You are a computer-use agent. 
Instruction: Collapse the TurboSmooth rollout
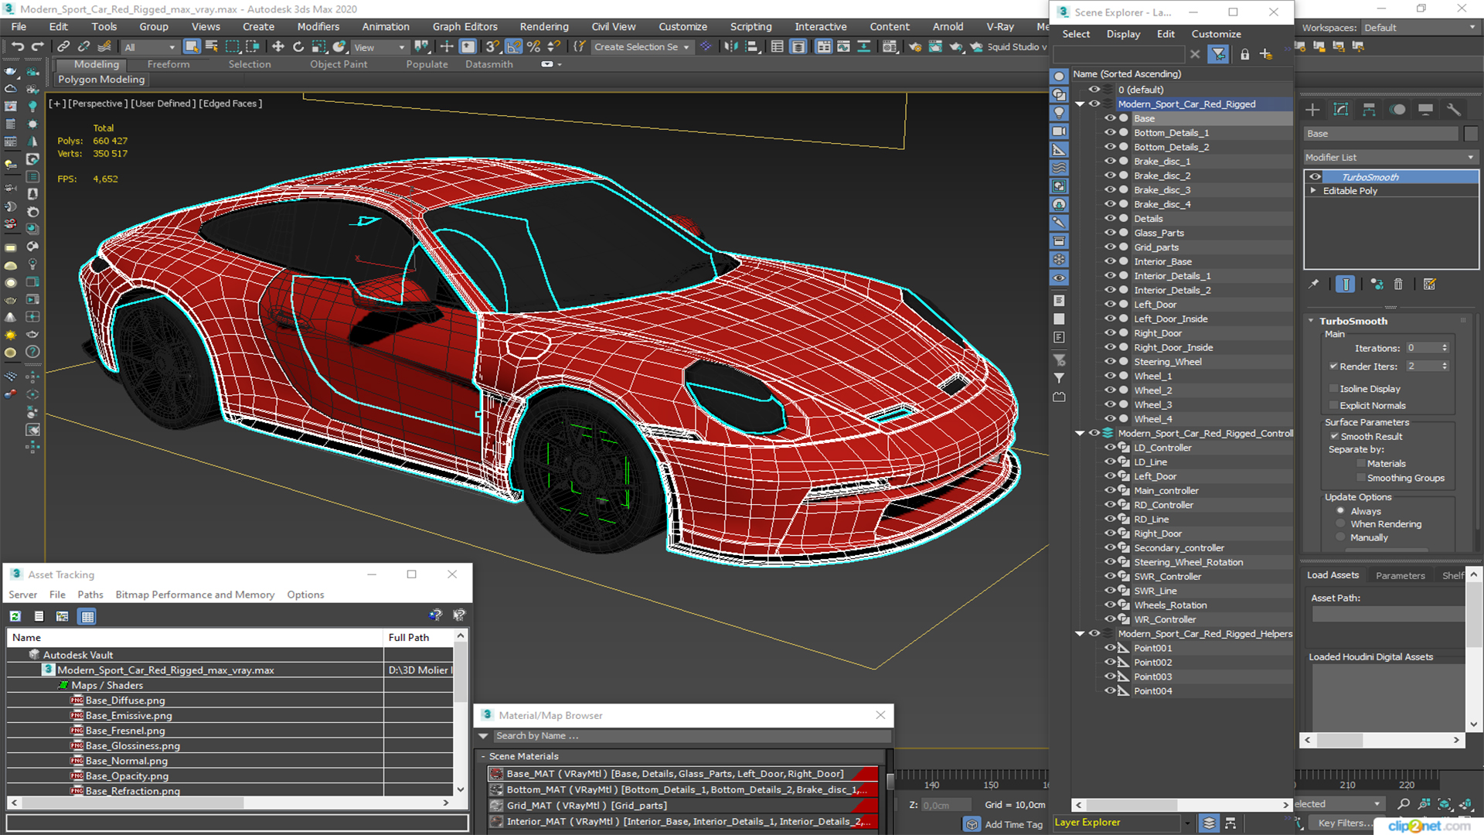click(x=1311, y=321)
